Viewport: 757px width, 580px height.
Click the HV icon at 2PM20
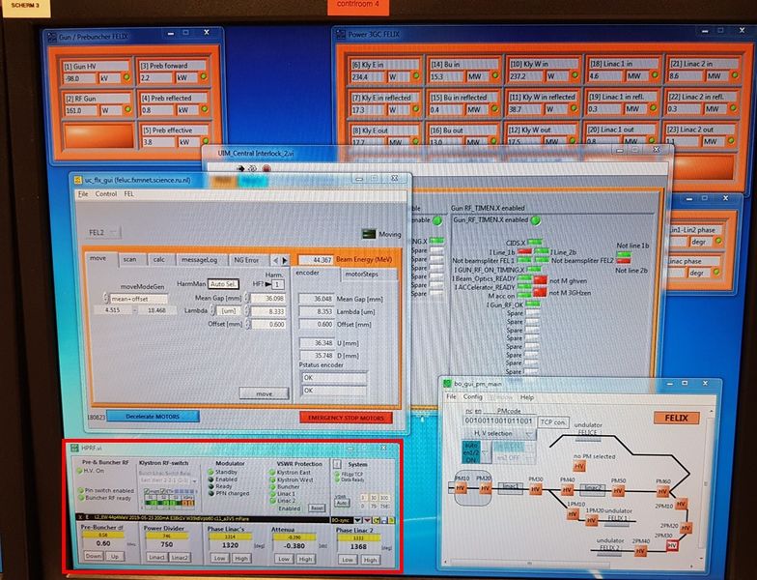point(686,528)
